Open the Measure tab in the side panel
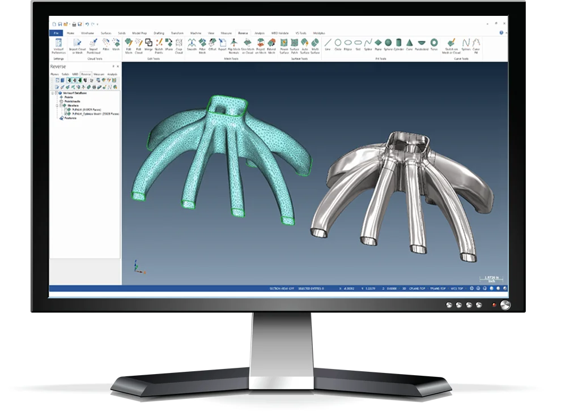 [x=99, y=74]
